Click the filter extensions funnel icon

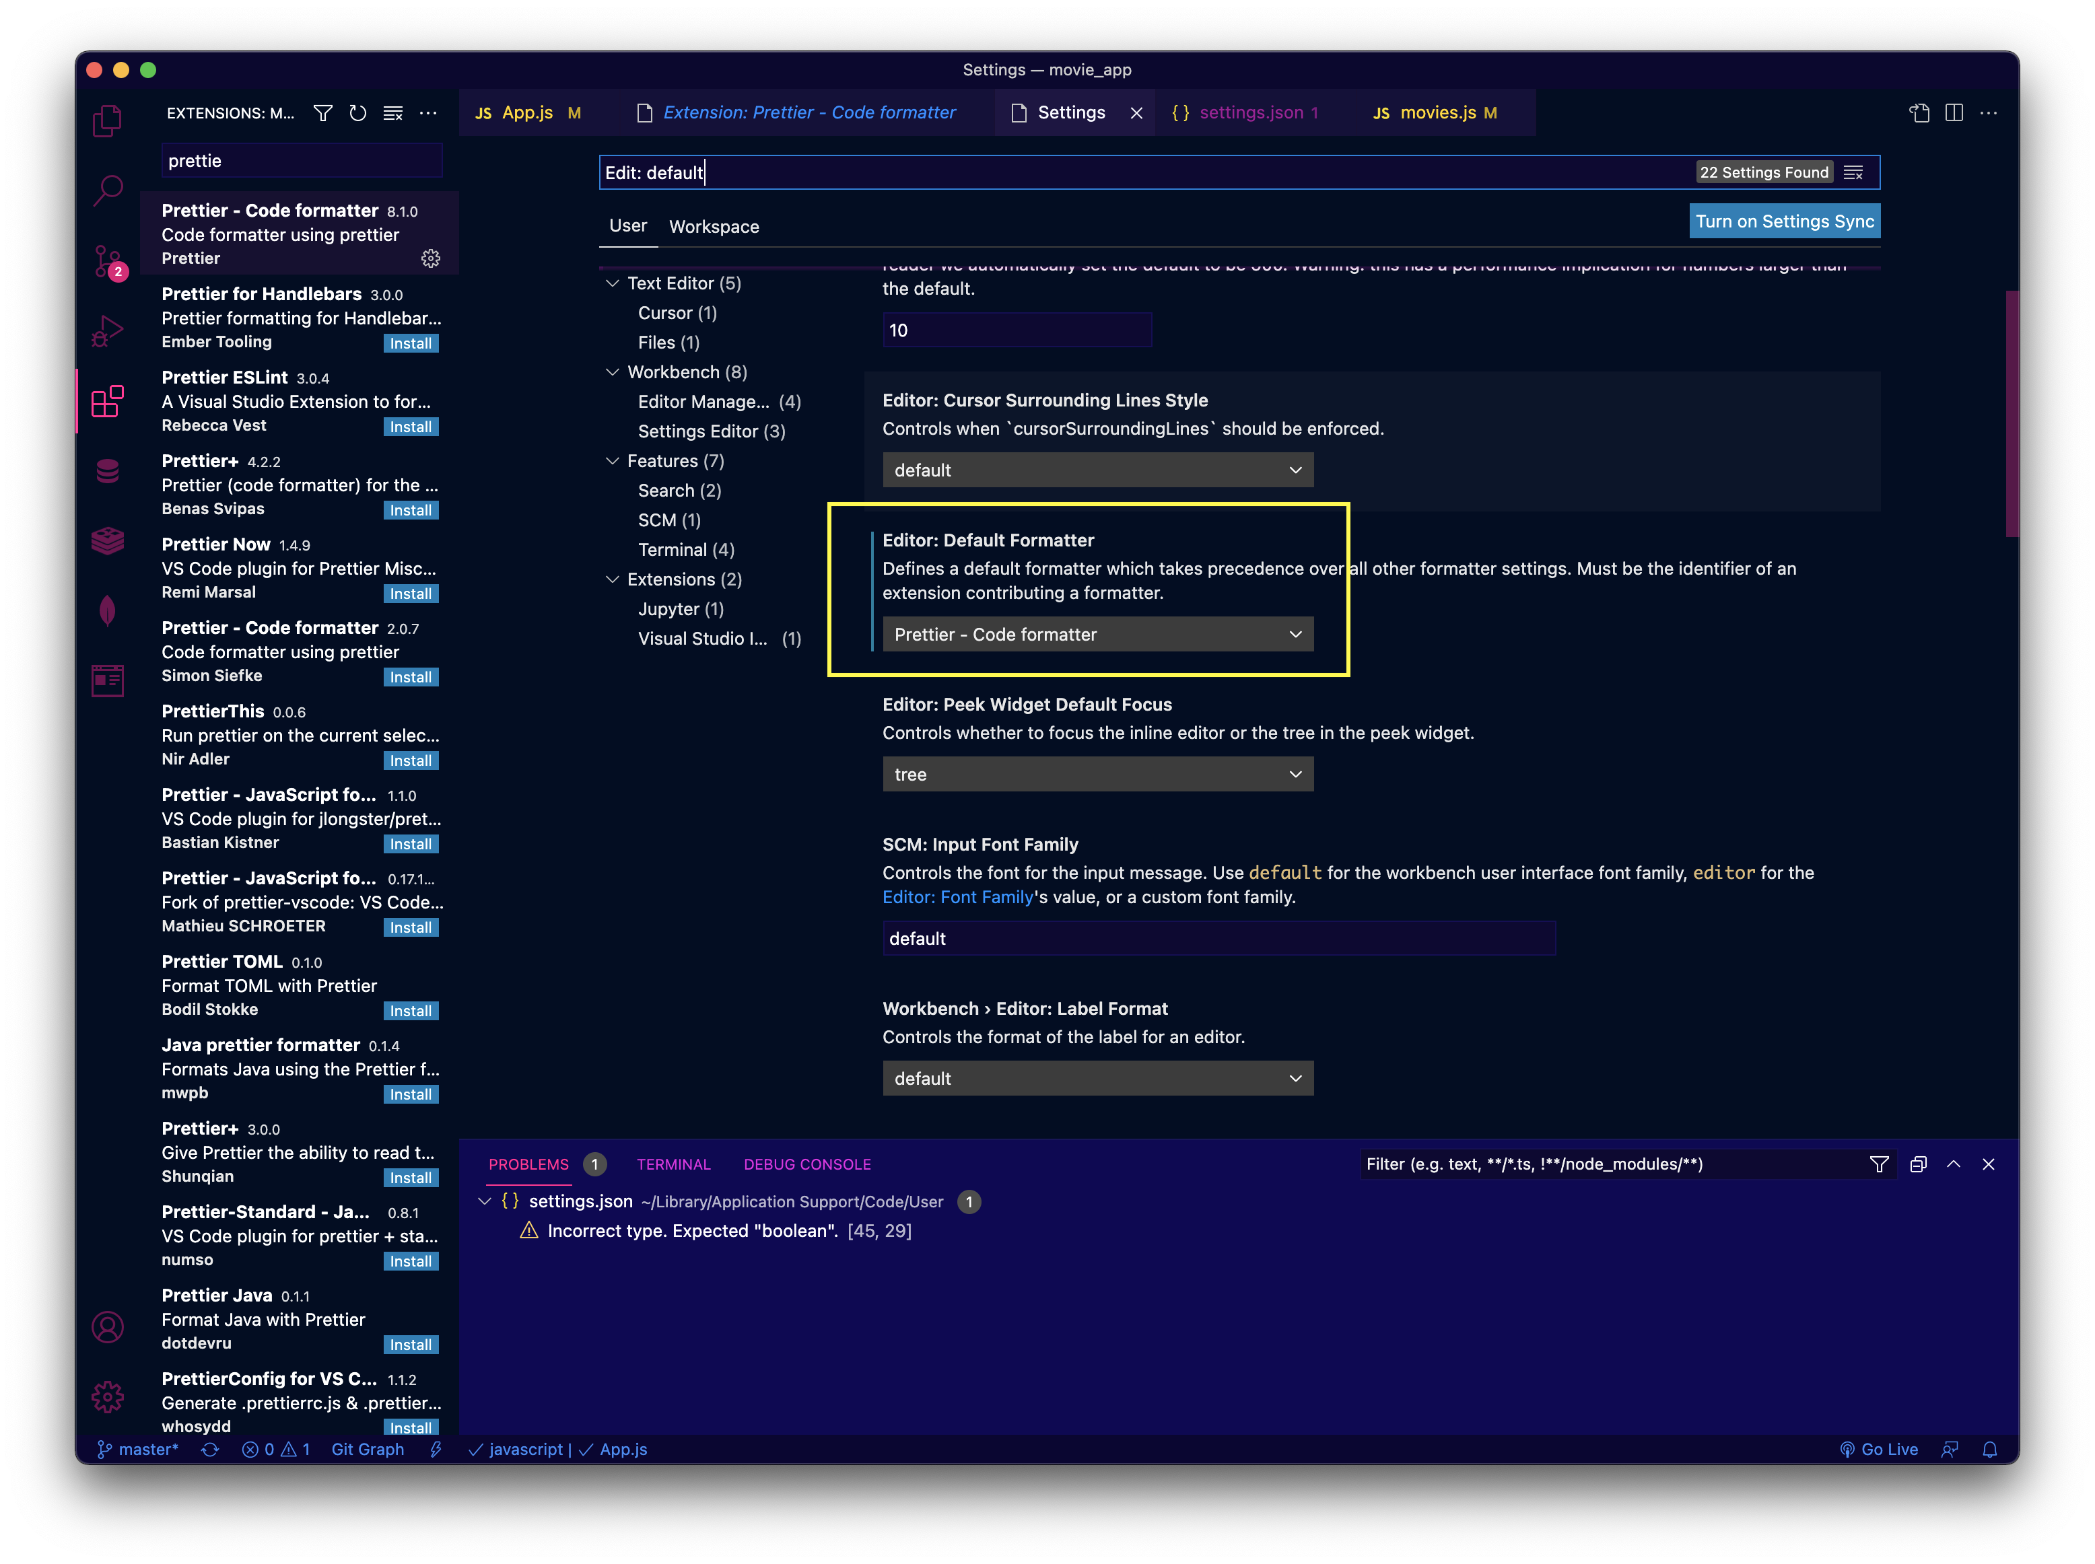323,114
